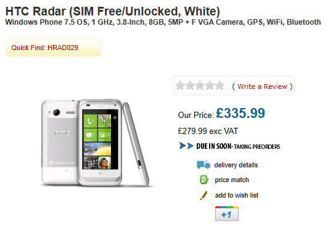This screenshot has height=226, width=325.
Task: Rate with the second star
Action: (190, 85)
